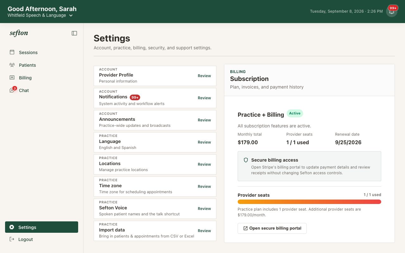Review the Language setting
405x253 pixels.
204,142
